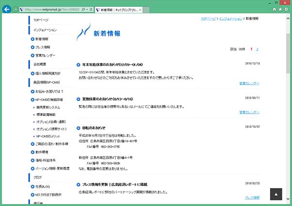292x206 pixels.
Task: Minimize the browser window
Action: (x=270, y=3)
